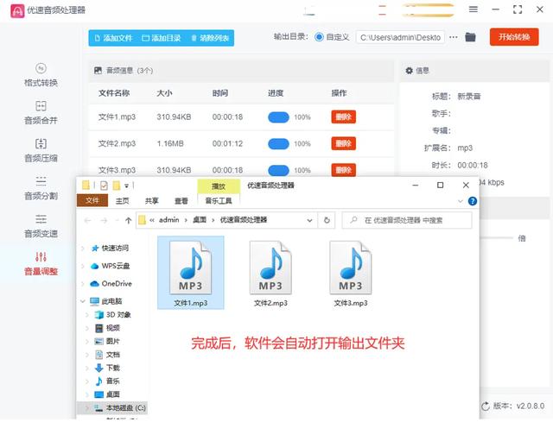Click 添加文件 to add files

113,38
